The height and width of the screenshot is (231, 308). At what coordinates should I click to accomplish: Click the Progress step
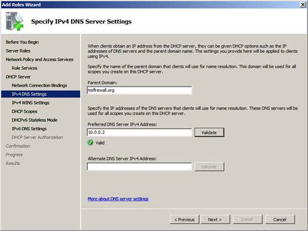pos(14,155)
